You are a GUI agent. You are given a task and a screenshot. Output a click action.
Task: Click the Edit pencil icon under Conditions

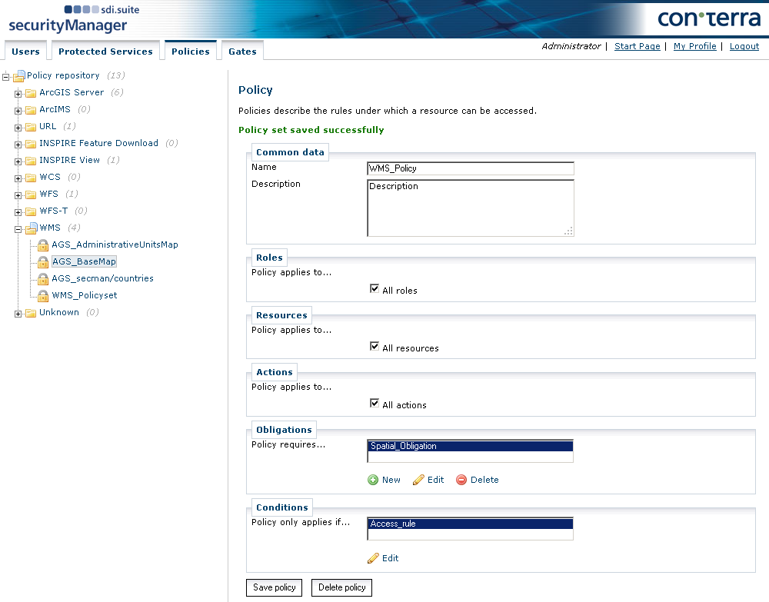tap(375, 557)
